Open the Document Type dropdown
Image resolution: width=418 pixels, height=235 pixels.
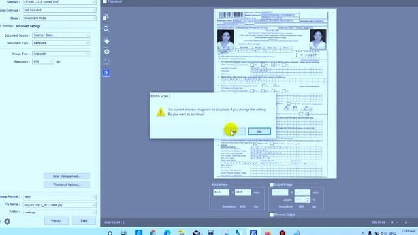(x=61, y=43)
